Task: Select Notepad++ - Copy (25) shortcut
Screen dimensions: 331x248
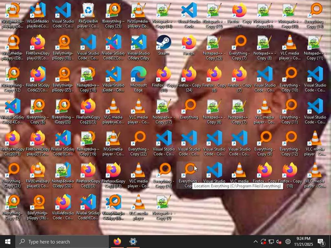Action: click(x=214, y=48)
